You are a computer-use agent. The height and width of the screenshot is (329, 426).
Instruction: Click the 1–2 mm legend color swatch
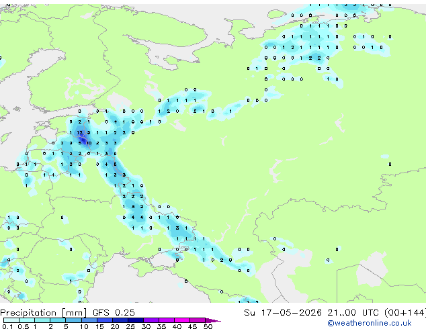click(42, 320)
